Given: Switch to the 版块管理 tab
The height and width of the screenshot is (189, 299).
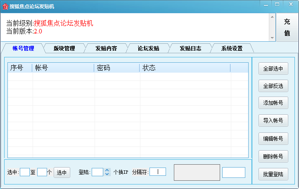Looking at the screenshot, I should pos(64,48).
